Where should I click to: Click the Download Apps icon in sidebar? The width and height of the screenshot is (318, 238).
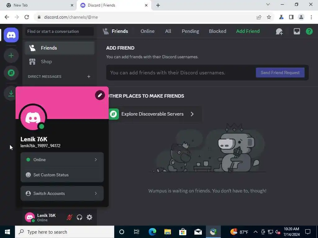(x=11, y=93)
